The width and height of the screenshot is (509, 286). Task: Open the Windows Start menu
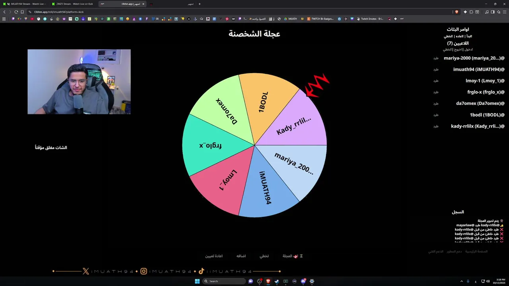197,281
